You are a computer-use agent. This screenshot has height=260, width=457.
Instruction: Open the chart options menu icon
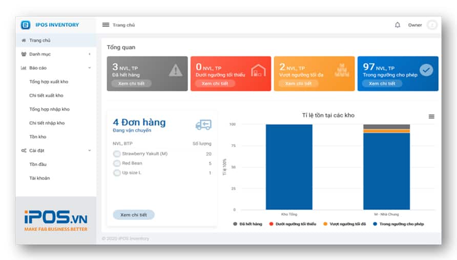pyautogui.click(x=431, y=117)
